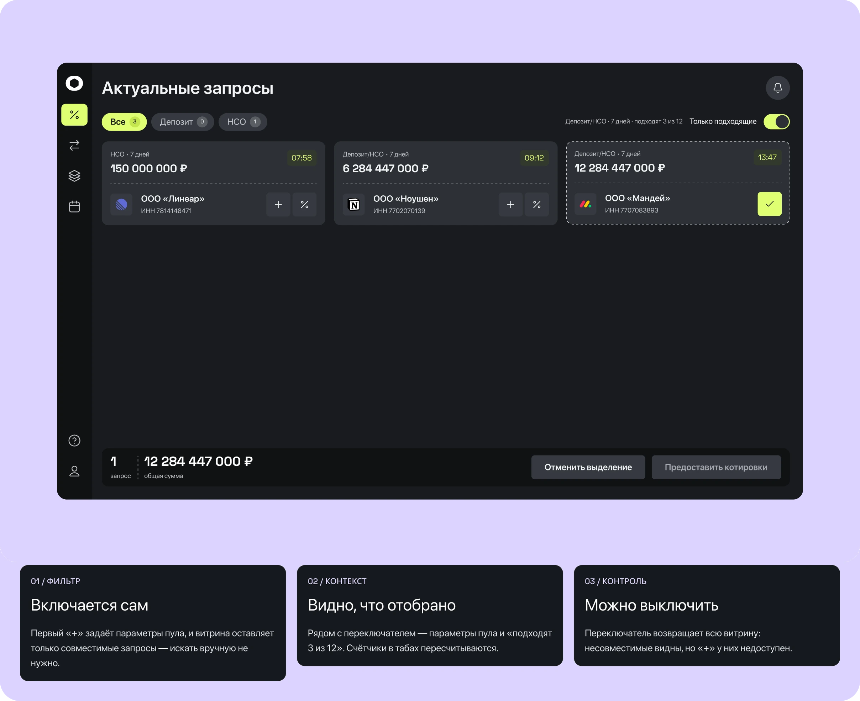This screenshot has width=860, height=701.
Task: Click ИНН 7702070139 text
Action: tap(399, 211)
